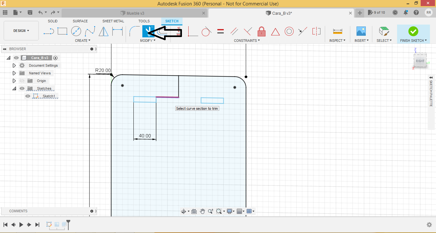Select the Line tool in Create
This screenshot has width=436, height=233.
pos(49,31)
